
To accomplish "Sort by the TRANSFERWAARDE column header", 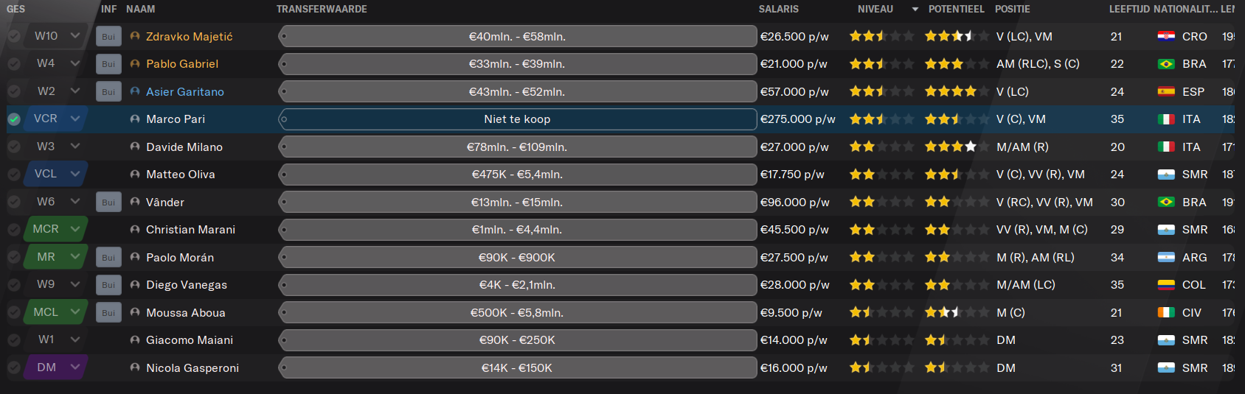I will [322, 9].
